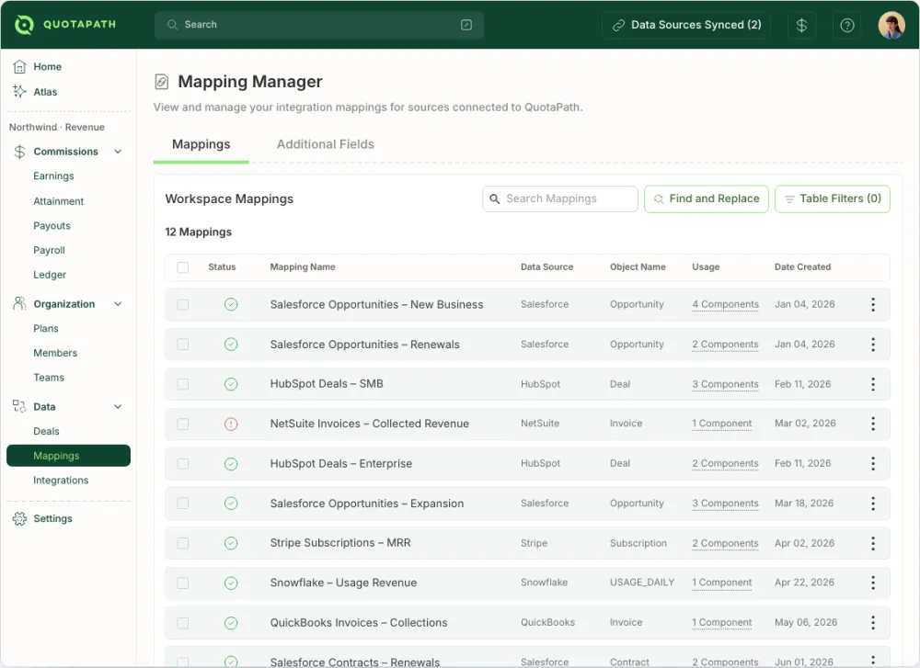Check HubSpot Deals – SMB row checkbox

tap(183, 384)
